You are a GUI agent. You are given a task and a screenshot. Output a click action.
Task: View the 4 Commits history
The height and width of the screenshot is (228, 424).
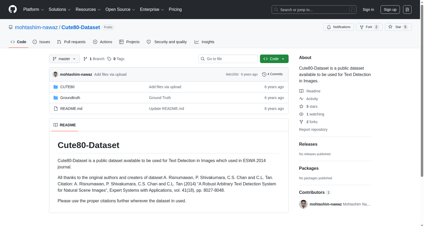[x=272, y=74]
